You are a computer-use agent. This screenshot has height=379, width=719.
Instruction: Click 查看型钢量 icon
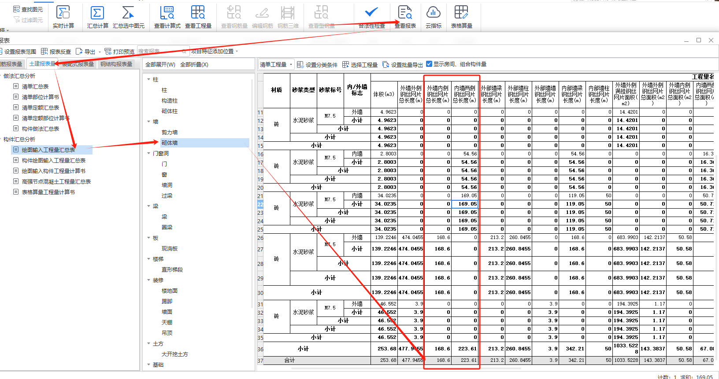tap(322, 17)
